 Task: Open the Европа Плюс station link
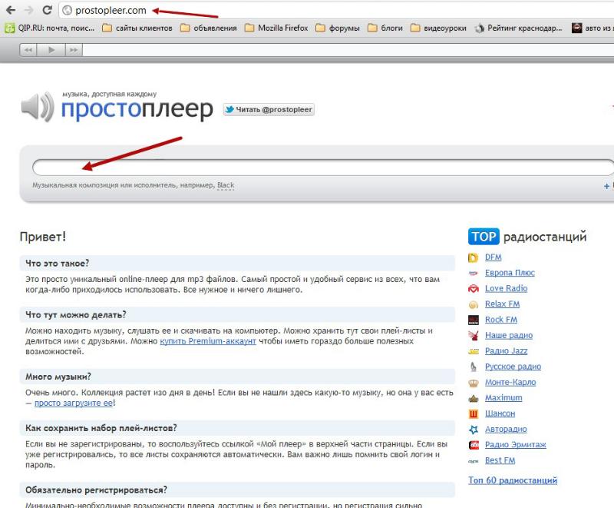pos(510,273)
